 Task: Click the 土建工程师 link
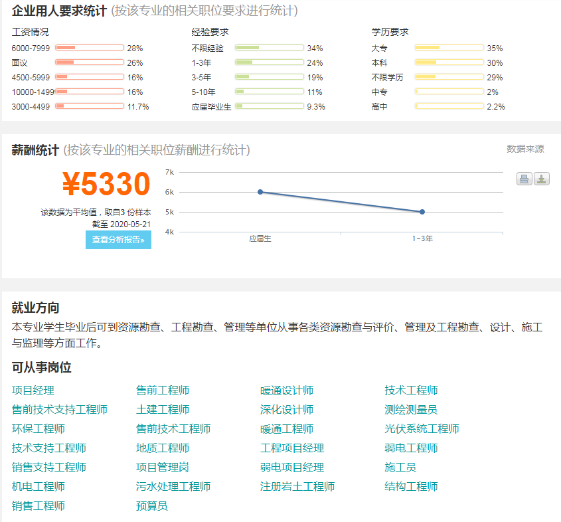pyautogui.click(x=163, y=410)
